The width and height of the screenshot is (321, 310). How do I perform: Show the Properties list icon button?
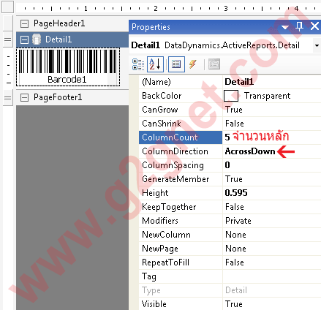pyautogui.click(x=176, y=64)
